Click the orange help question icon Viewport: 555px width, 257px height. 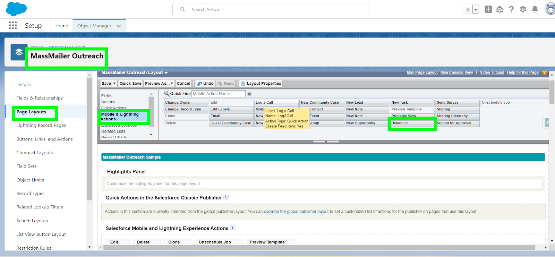pyautogui.click(x=544, y=72)
